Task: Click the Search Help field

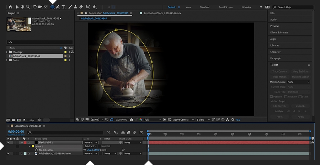Action: click(x=293, y=7)
